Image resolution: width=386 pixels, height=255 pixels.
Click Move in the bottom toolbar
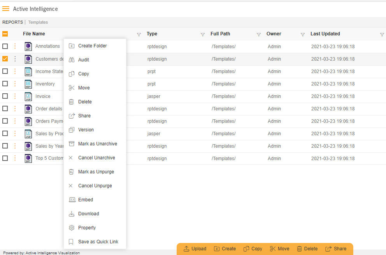pos(279,249)
